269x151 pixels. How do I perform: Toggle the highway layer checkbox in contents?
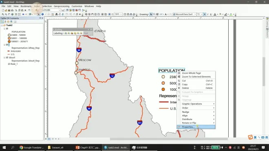(x=7, y=45)
